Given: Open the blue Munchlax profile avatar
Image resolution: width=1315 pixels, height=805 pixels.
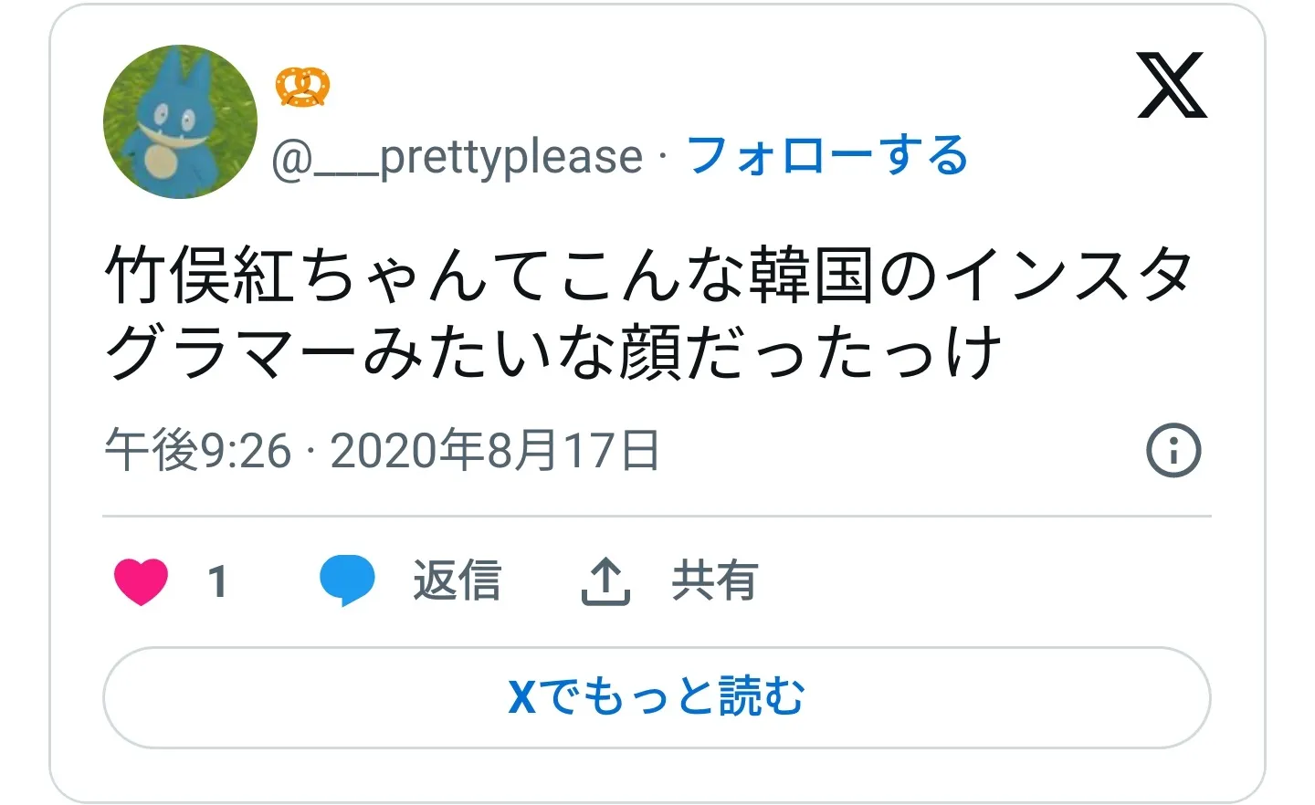Looking at the screenshot, I should coord(180,121).
